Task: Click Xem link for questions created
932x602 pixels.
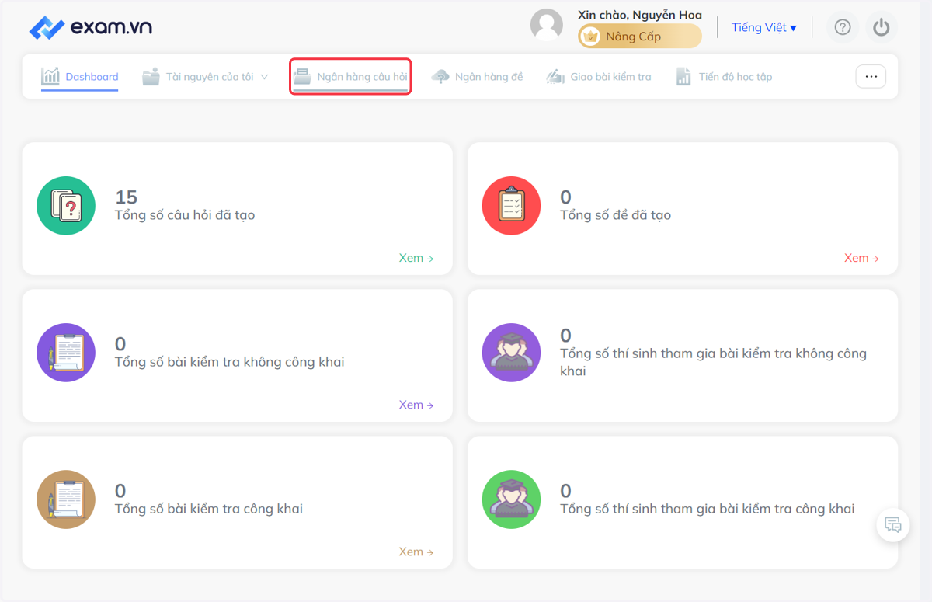Action: click(x=416, y=258)
